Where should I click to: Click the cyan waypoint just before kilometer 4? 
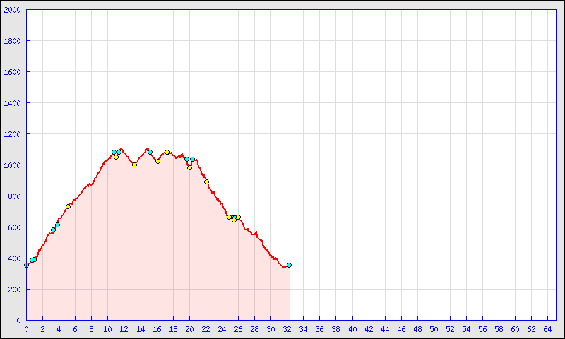pos(57,225)
